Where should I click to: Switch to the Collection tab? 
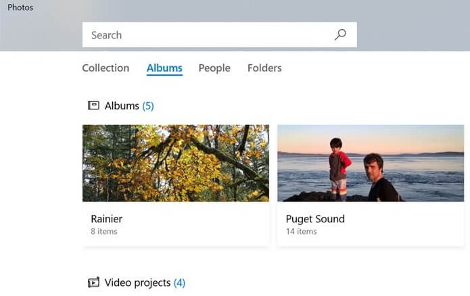tap(105, 68)
